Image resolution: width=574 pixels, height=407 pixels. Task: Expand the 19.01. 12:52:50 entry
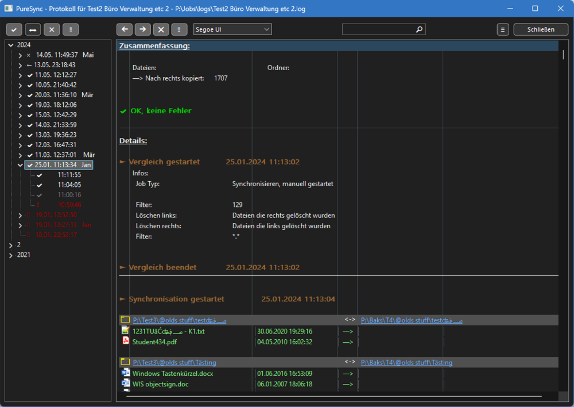[20, 215]
